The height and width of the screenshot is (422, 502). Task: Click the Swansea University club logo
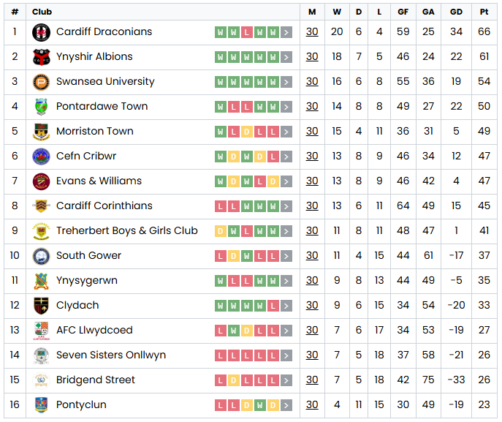[x=41, y=82]
